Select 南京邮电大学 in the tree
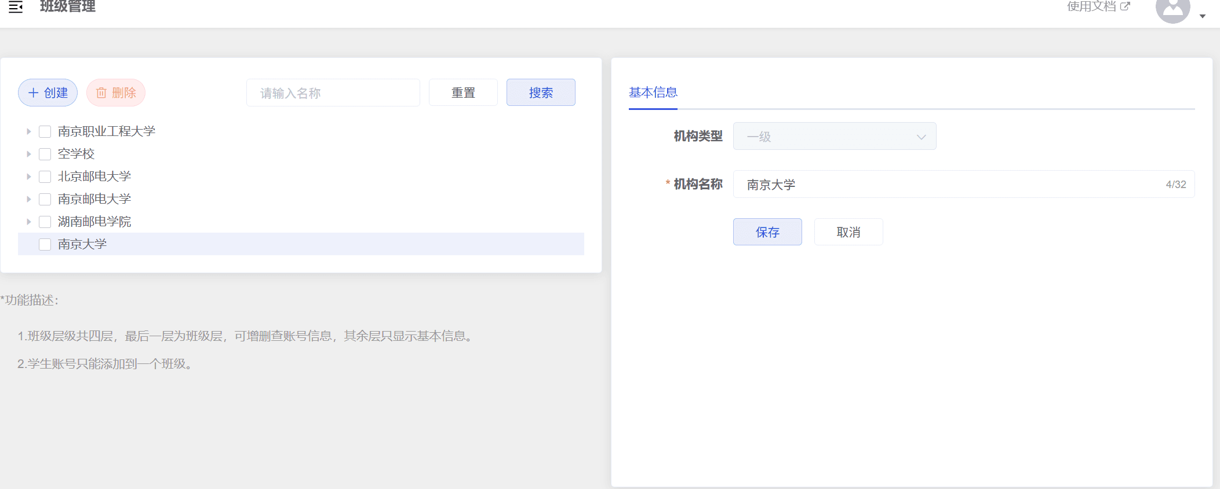Viewport: 1220px width, 489px height. (x=94, y=199)
